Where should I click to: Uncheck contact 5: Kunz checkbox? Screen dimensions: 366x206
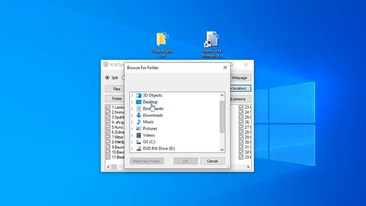point(108,127)
